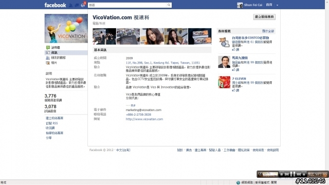Open the fifth photo thumbnail of product boxes
329x185 pixels.
[x=200, y=36]
